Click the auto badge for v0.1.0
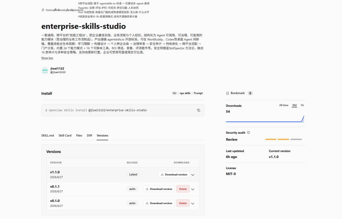The image size is (342, 219). click(132, 203)
